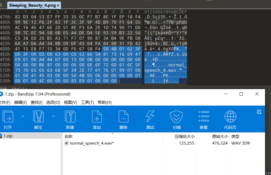The height and width of the screenshot is (175, 271).
Task: Click the Bandizip title bar app icon
Action: (x=1, y=94)
